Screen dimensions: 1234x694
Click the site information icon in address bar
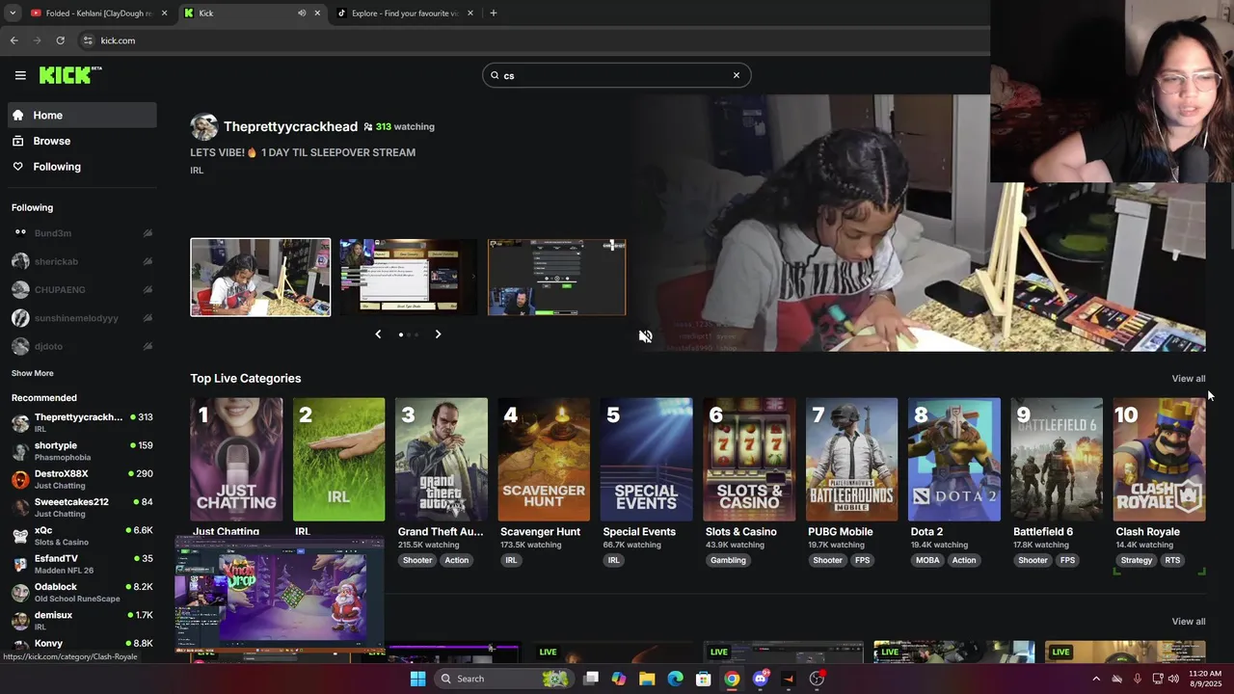[88, 40]
